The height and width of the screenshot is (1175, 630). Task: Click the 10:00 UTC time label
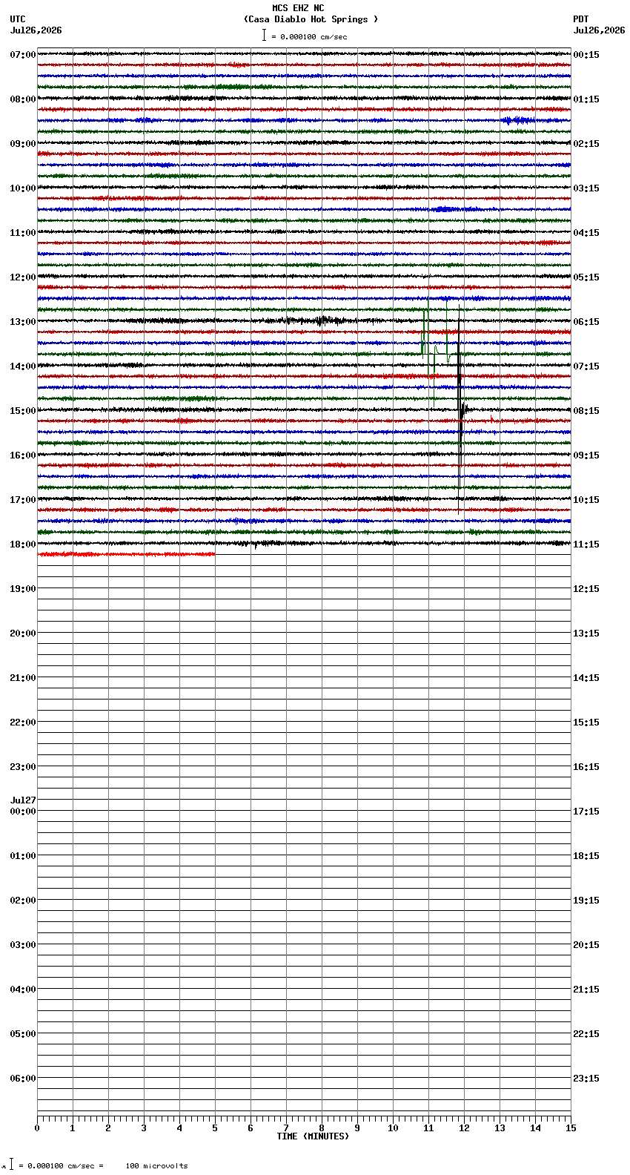coord(23,188)
